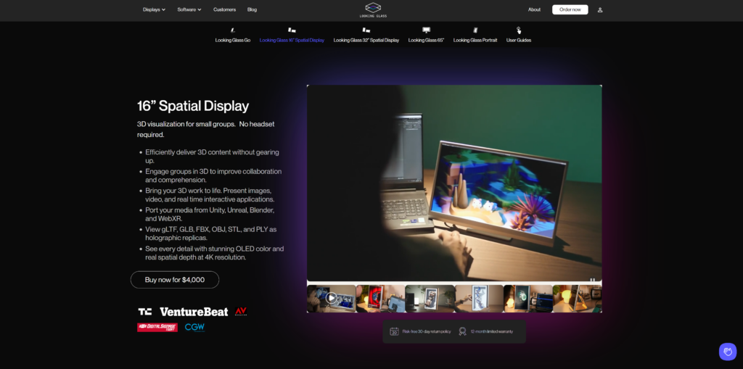Screen dimensions: 743x369
Task: Click bullet "Engage groups in 3D"
Action: [x=213, y=175]
